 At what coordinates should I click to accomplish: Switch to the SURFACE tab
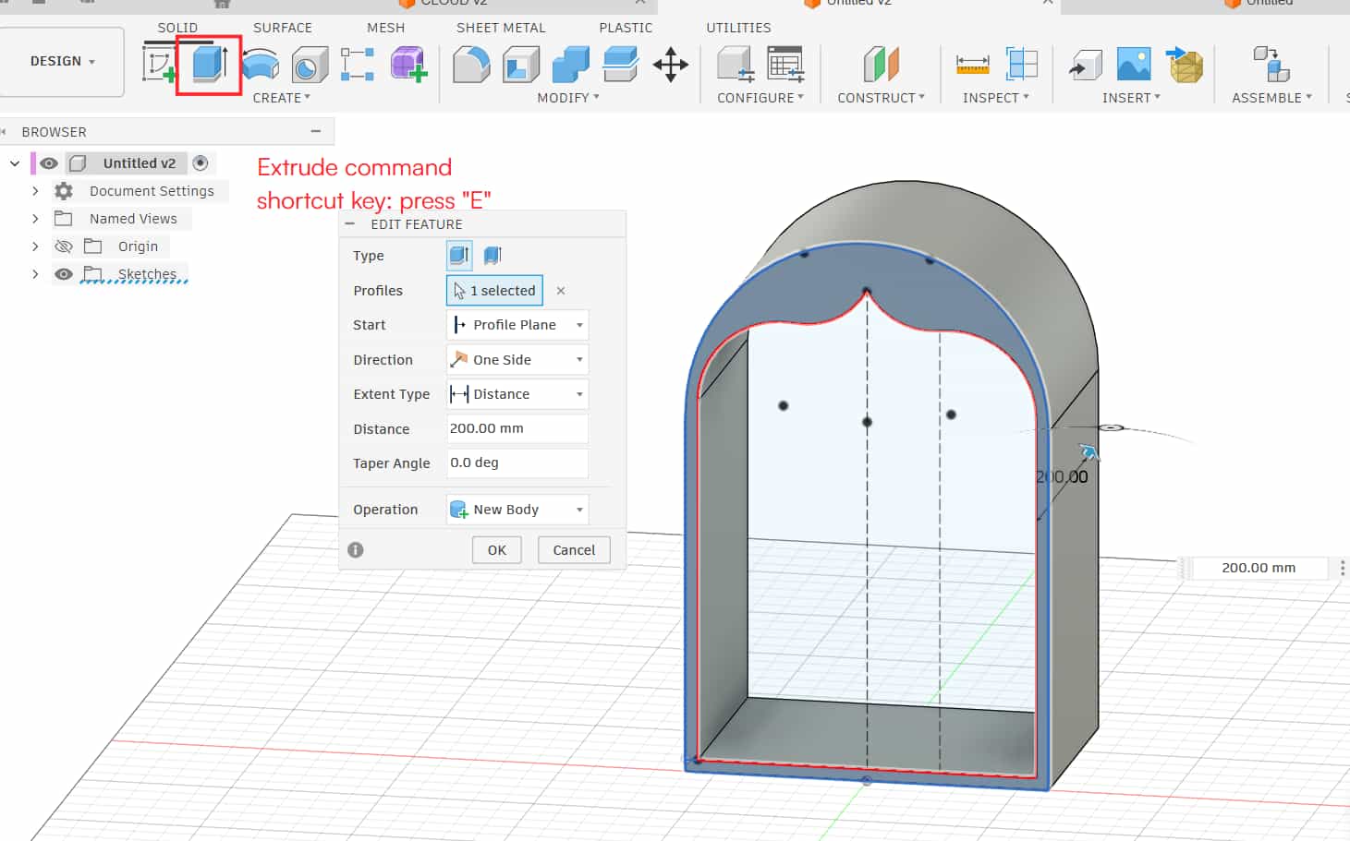point(283,28)
